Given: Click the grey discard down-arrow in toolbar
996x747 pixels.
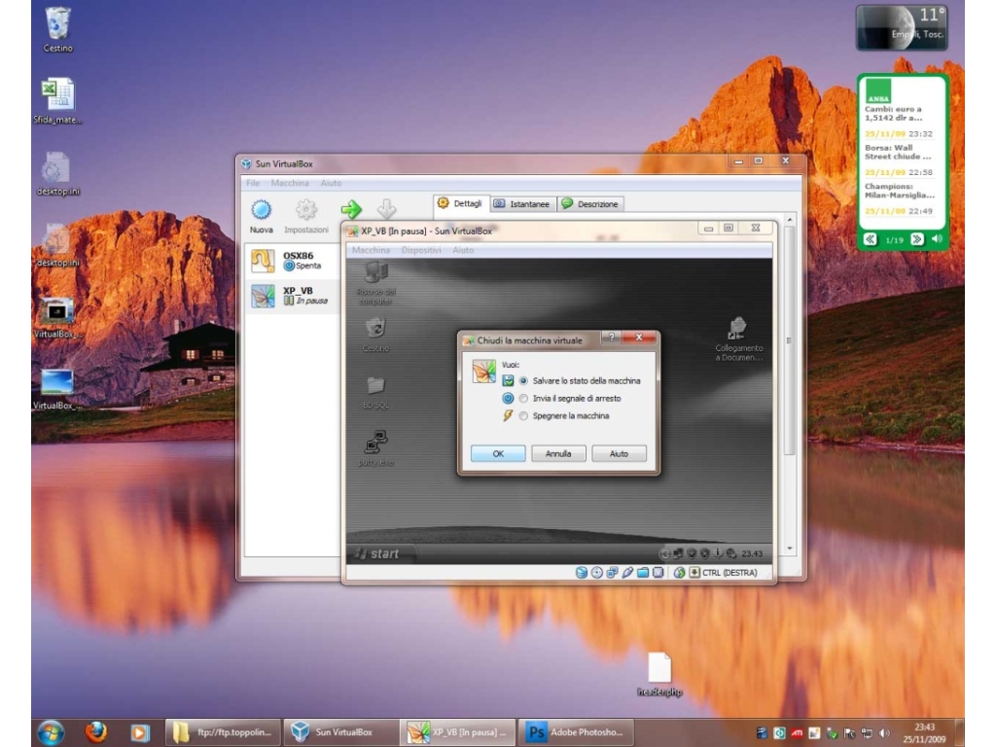Looking at the screenshot, I should (x=386, y=209).
